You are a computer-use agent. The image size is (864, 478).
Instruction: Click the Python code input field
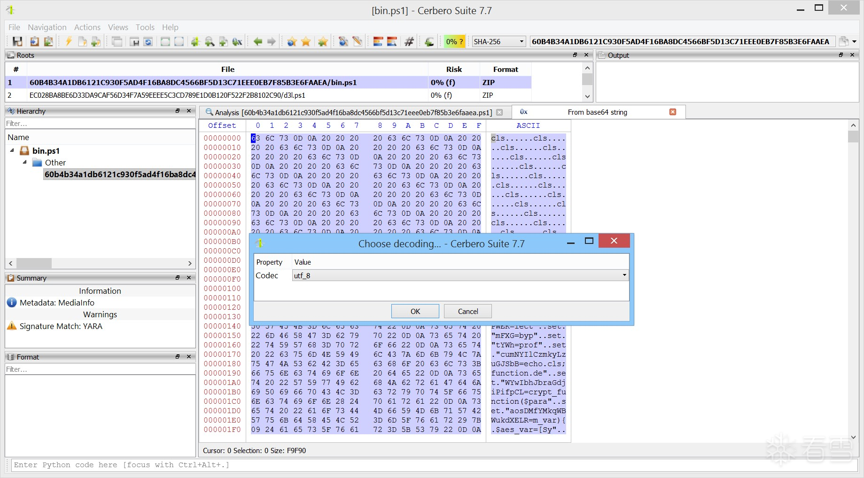(435, 465)
